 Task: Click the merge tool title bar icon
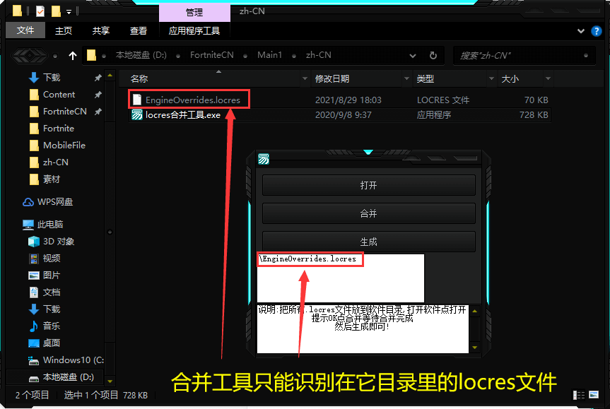coord(264,159)
